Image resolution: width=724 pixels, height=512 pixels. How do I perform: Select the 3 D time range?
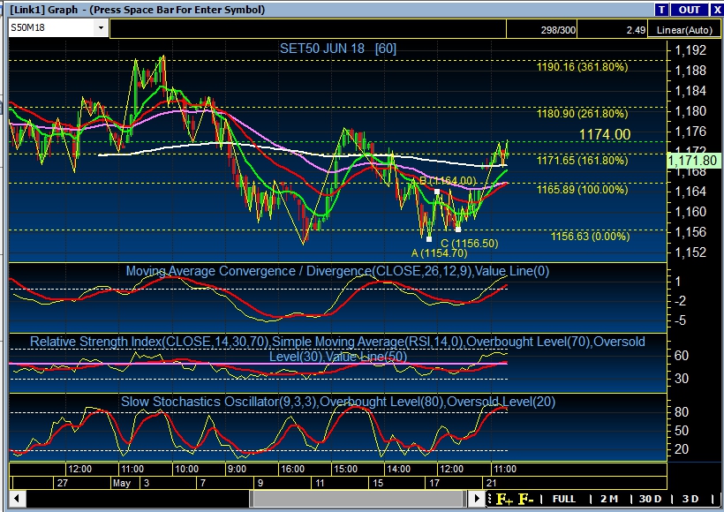pyautogui.click(x=690, y=499)
